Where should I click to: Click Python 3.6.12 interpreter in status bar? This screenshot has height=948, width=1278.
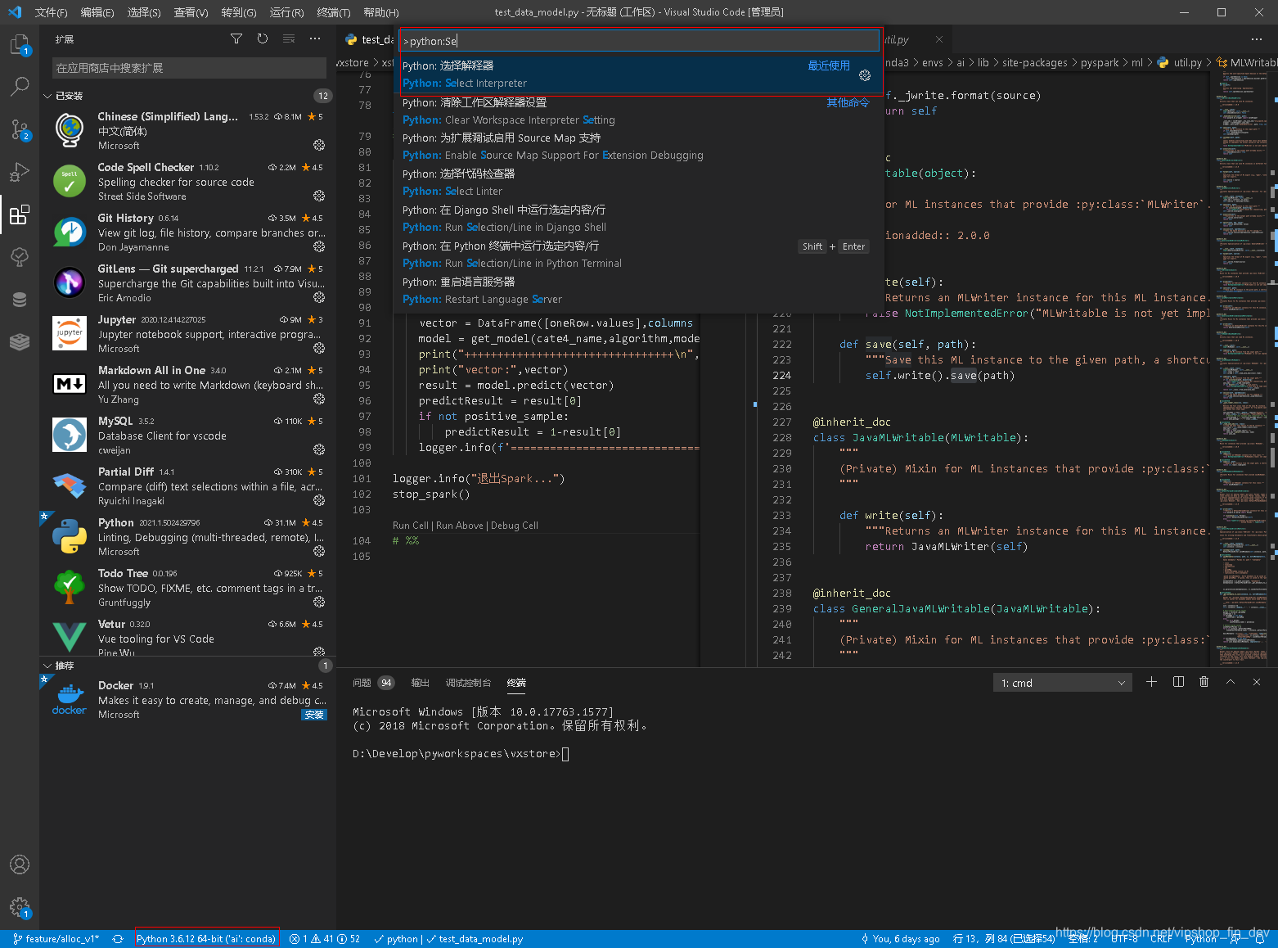point(206,939)
